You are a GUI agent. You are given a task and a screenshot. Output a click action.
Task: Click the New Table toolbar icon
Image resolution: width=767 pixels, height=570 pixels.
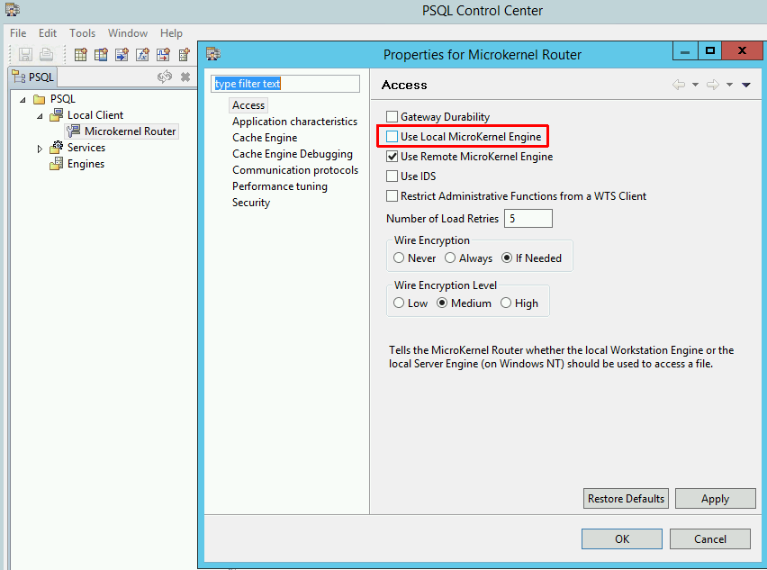[x=81, y=54]
